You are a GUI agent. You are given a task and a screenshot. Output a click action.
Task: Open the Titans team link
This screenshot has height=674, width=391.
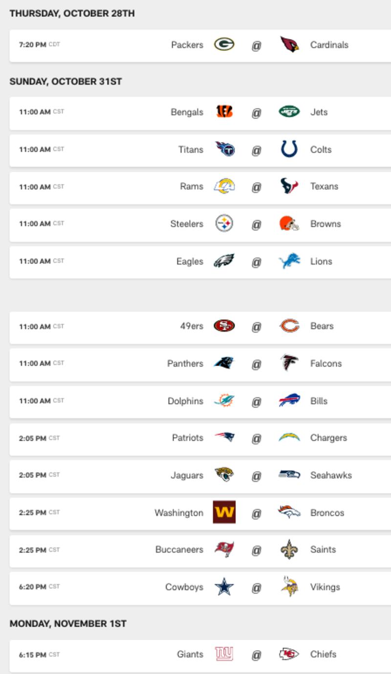pos(191,150)
